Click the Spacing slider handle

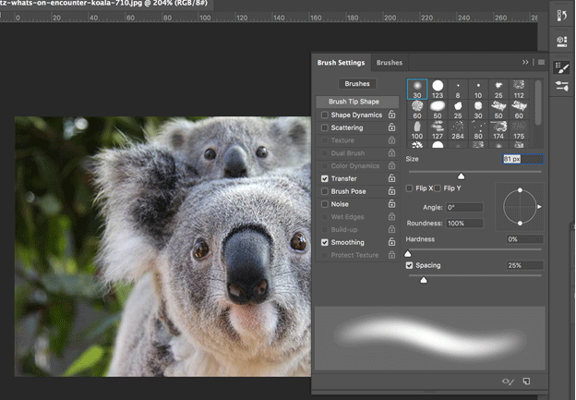pyautogui.click(x=424, y=280)
